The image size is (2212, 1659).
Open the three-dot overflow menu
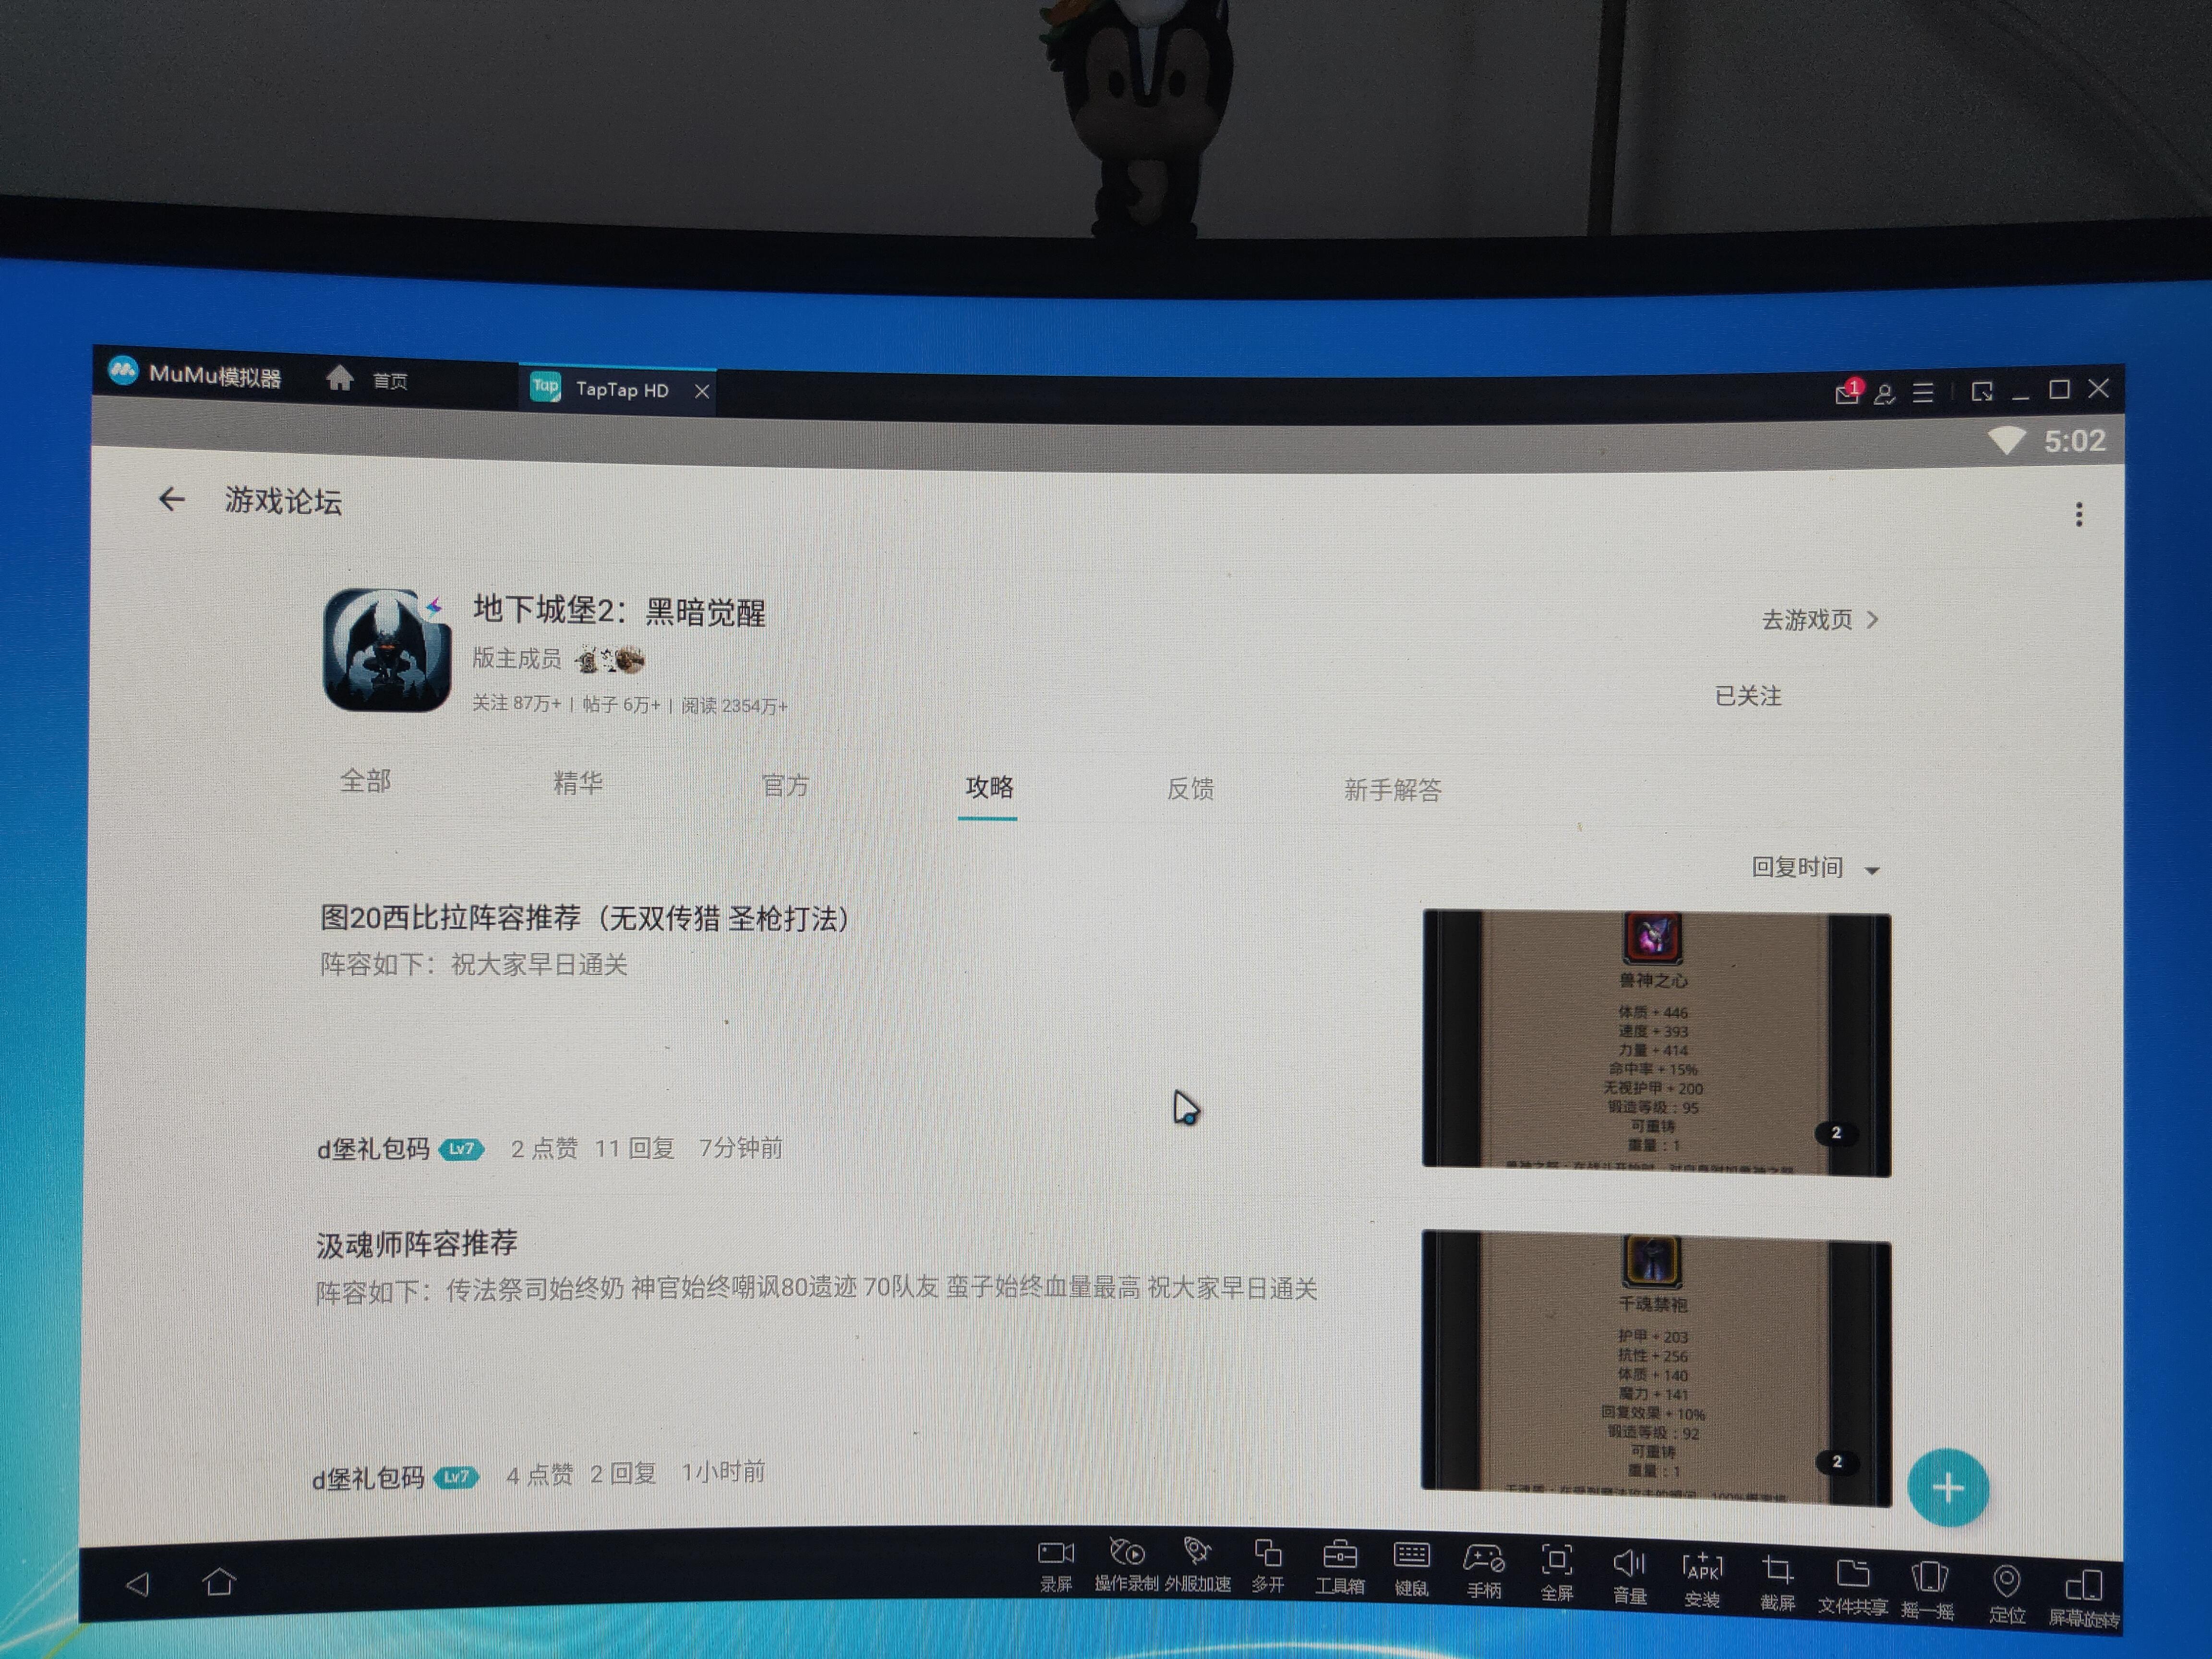pyautogui.click(x=2079, y=514)
